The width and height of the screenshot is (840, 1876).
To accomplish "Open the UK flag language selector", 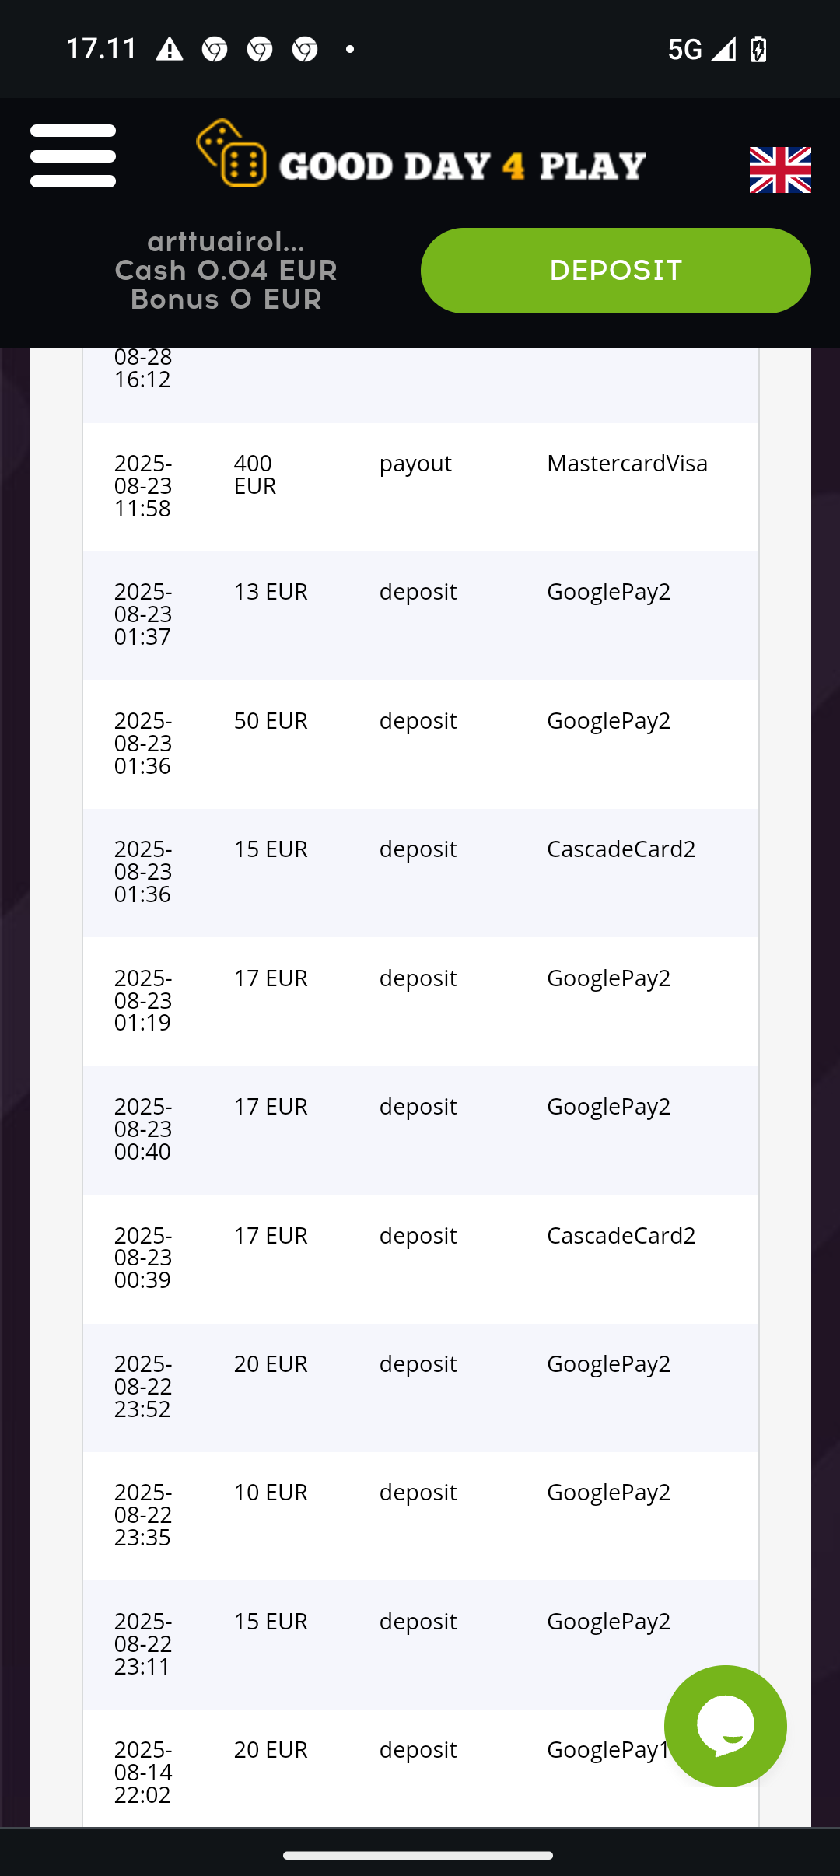I will pyautogui.click(x=779, y=170).
